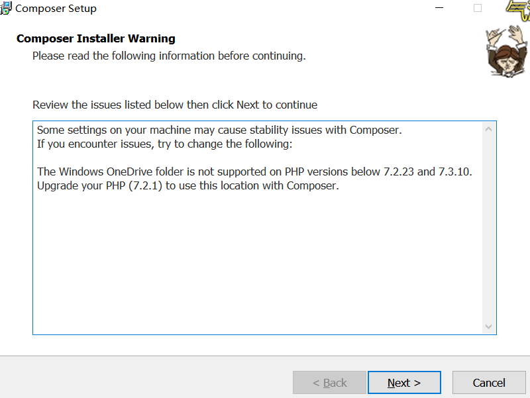Minimize the Composer Setup window
This screenshot has height=398, width=530.
pyautogui.click(x=439, y=8)
